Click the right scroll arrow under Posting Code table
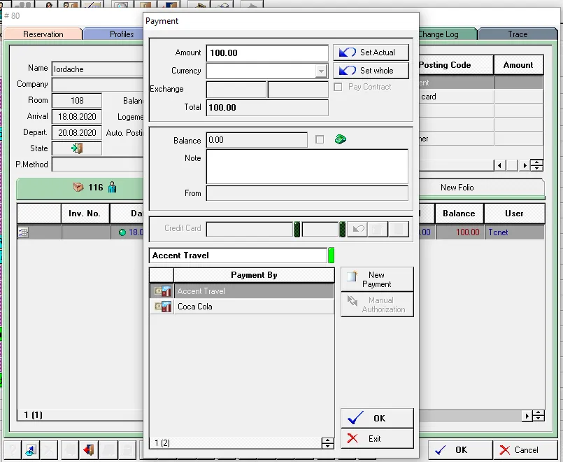The width and height of the screenshot is (563, 462). click(525, 165)
